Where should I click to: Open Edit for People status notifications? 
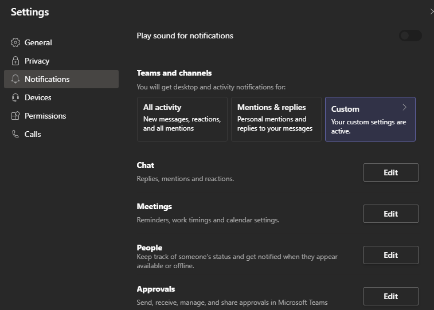(x=390, y=255)
